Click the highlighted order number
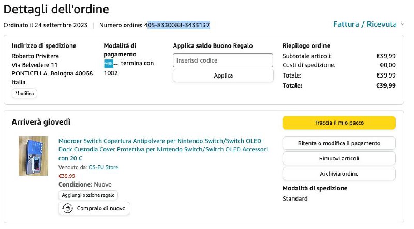414x229 pixels. (x=179, y=25)
